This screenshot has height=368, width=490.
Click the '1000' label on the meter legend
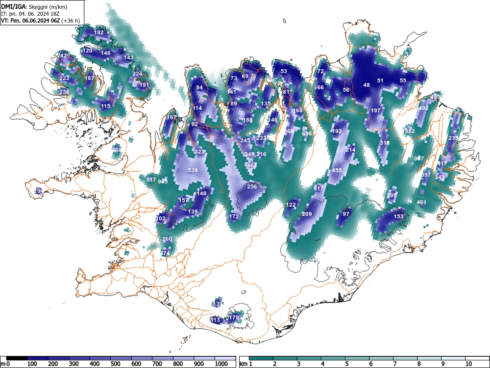click(x=221, y=364)
